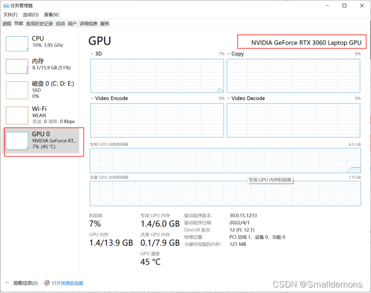
Task: Open the Video Encode engine dropdown chevron
Action: [x=92, y=98]
